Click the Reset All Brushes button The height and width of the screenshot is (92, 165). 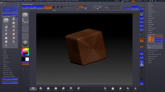[10, 83]
